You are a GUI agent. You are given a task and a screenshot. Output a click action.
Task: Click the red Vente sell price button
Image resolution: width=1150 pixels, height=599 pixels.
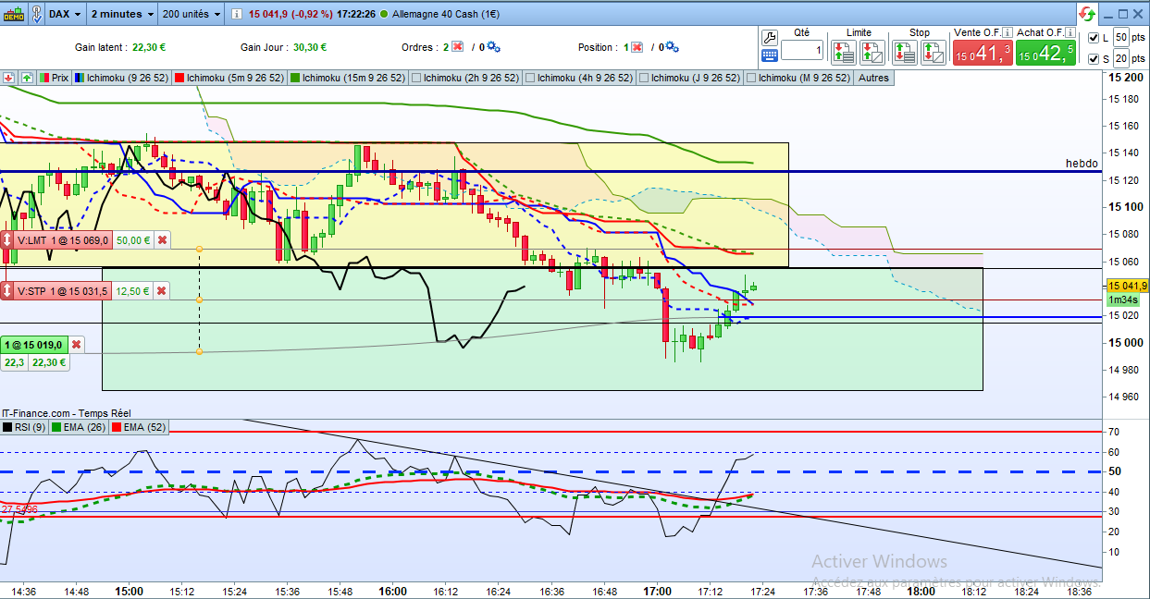[x=983, y=54]
